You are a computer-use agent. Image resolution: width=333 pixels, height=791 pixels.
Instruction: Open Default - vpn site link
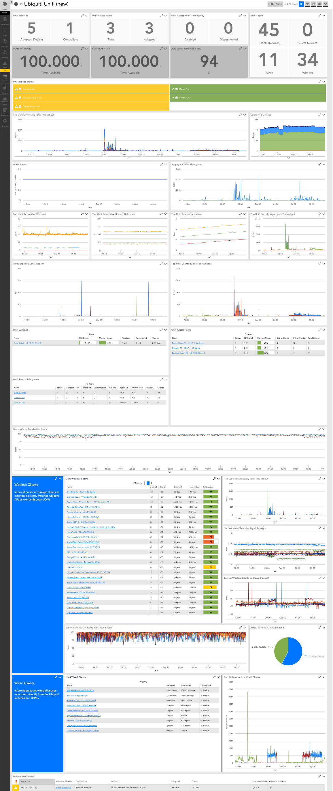click(x=19, y=402)
